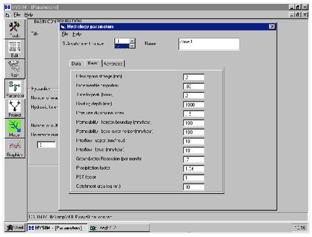Viewport: 312px width, 237px height.
Task: Open the main HYSIM File menu
Action: [17, 15]
